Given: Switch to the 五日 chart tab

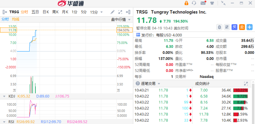Looking at the screenshot, I should click(x=35, y=12).
